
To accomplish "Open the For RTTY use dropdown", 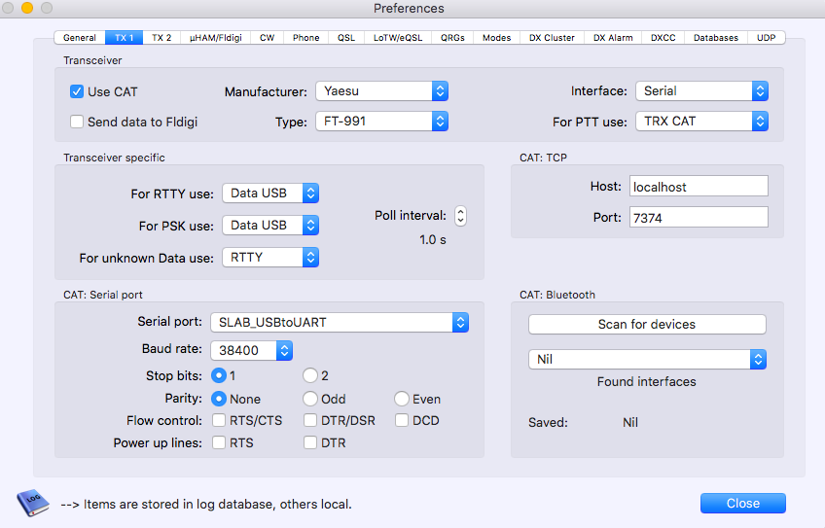I will coord(270,193).
